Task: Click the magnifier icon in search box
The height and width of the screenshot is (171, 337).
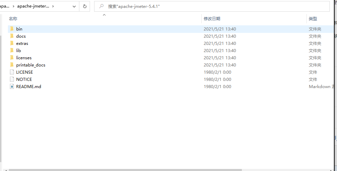Action: tap(101, 6)
